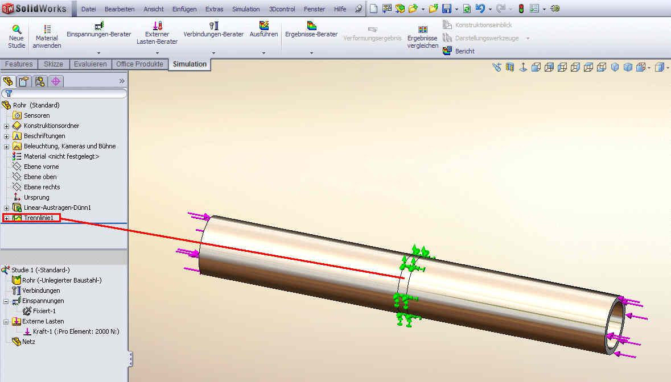
Task: Switch to the Office Produkte tab
Action: click(139, 64)
